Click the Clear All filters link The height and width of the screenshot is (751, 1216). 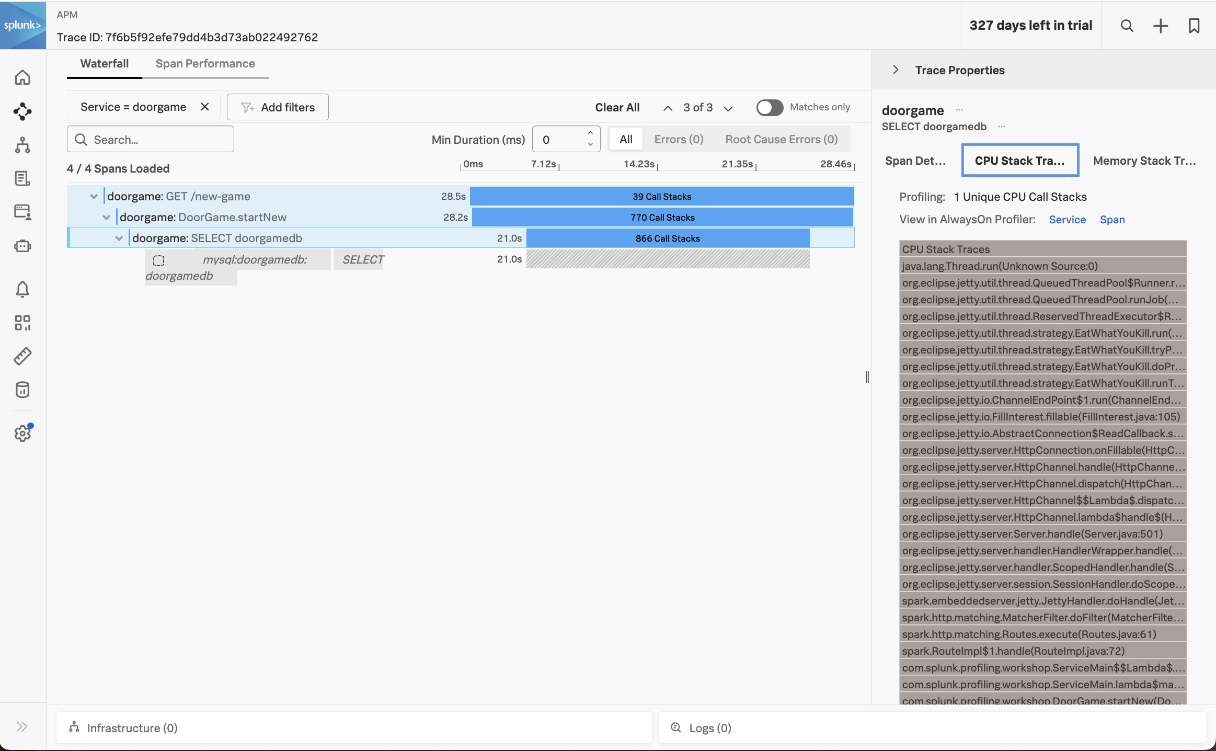coord(617,107)
